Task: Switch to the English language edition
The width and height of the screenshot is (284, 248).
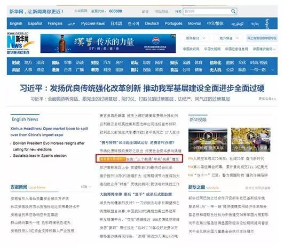Action: pyautogui.click(x=16, y=23)
